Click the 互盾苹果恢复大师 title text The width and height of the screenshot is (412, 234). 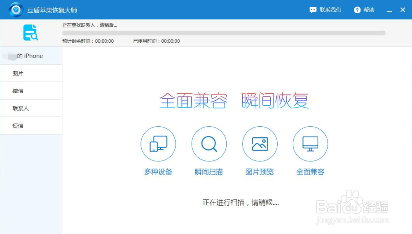(x=52, y=10)
